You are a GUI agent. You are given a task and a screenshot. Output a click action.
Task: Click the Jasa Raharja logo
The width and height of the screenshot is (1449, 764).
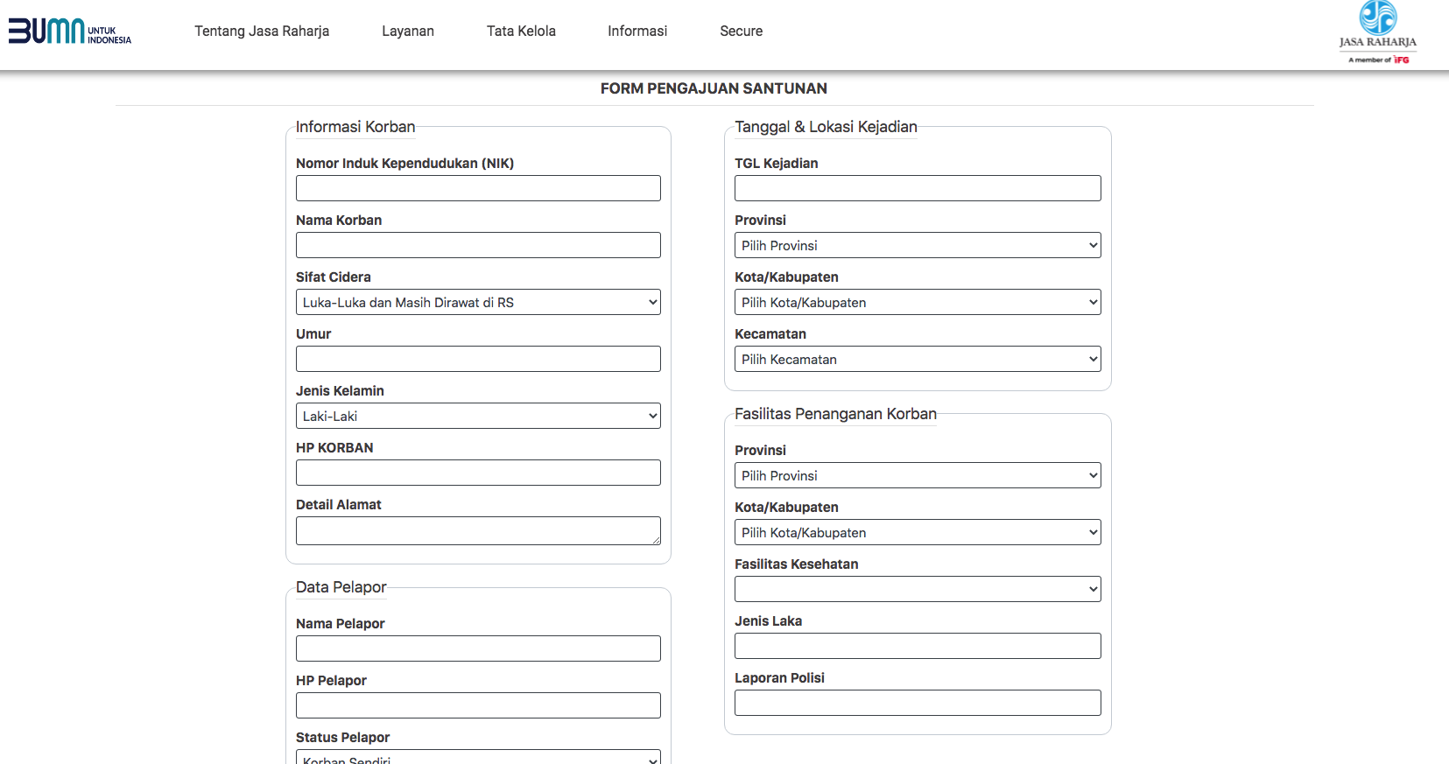point(1378,32)
